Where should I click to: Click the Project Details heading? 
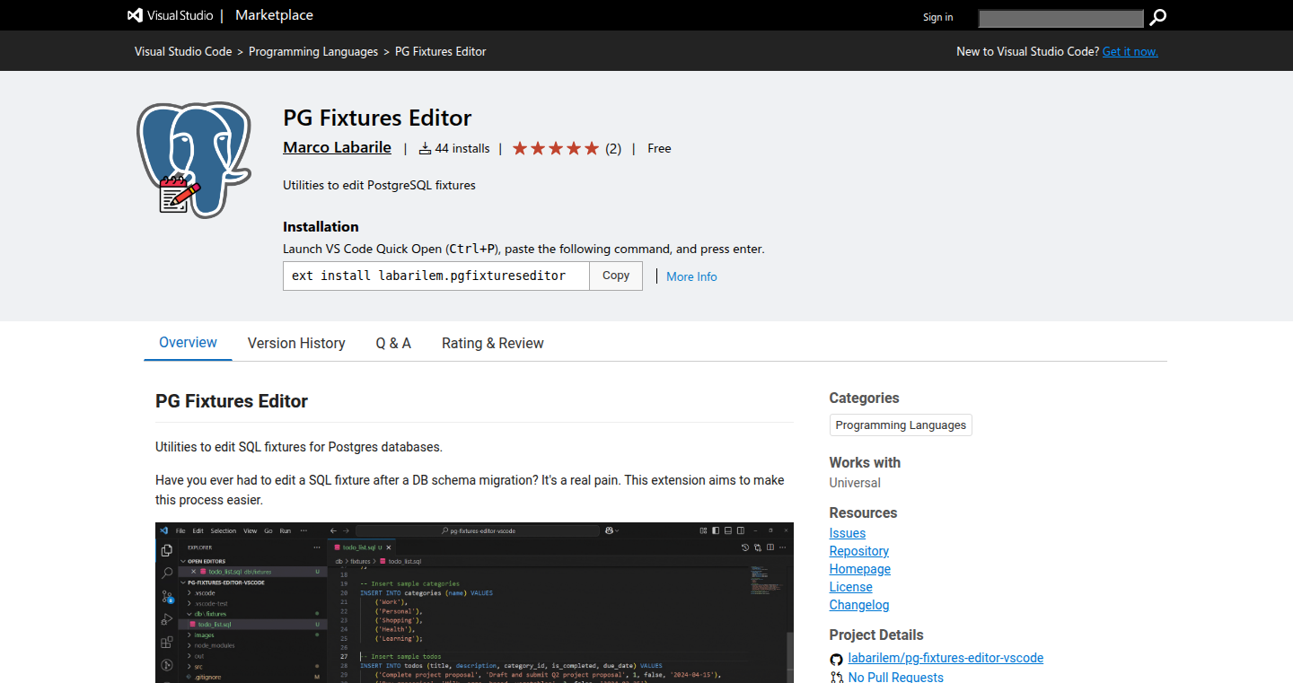tap(876, 635)
